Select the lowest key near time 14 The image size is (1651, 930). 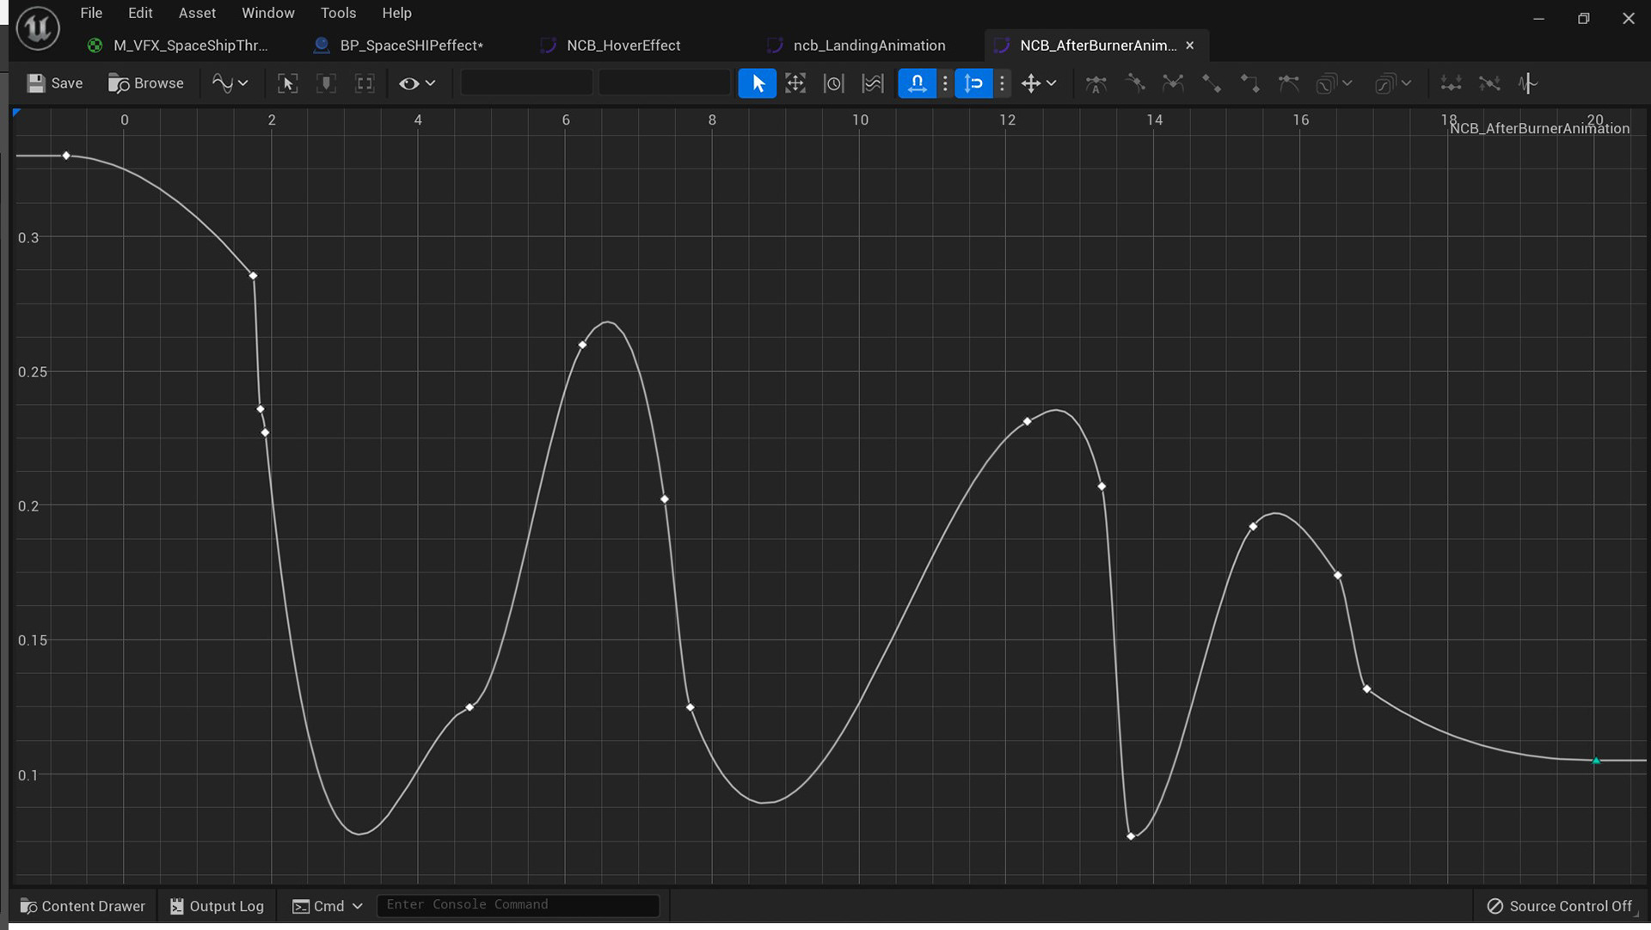click(x=1131, y=836)
